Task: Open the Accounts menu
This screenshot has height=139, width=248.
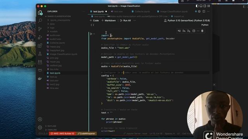Action: point(40,119)
